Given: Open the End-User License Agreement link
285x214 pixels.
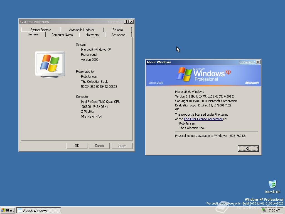Looking at the screenshot, I should (x=203, y=119).
